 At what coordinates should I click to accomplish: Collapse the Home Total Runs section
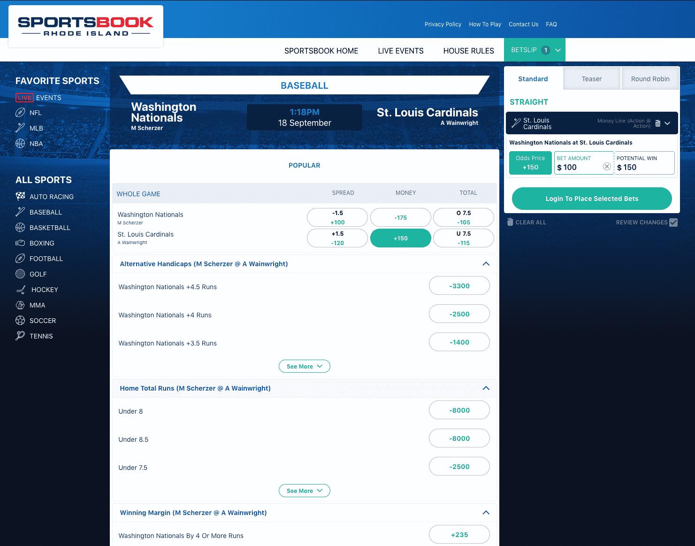tap(486, 388)
